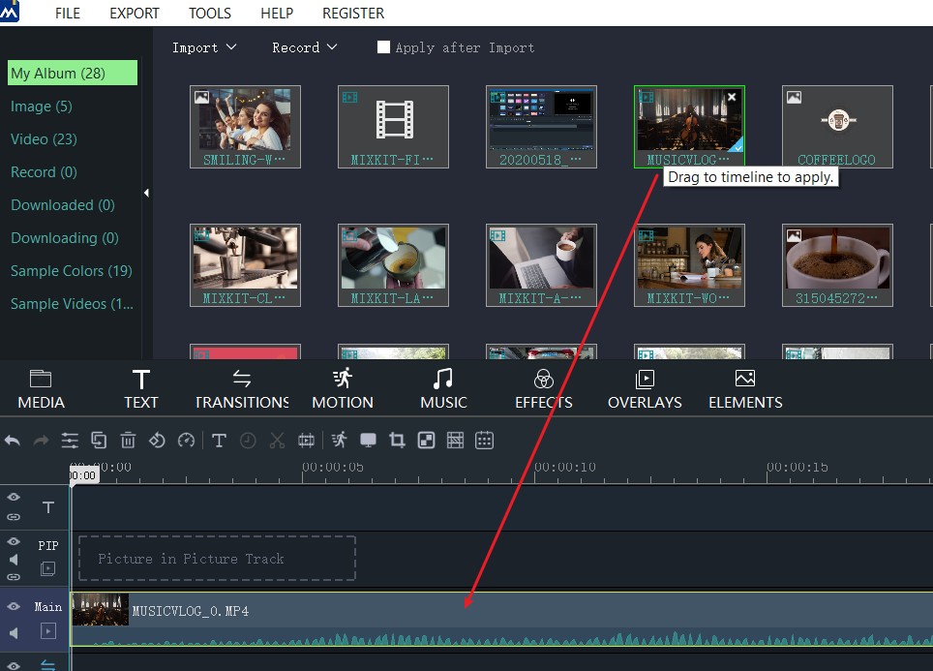Image resolution: width=933 pixels, height=671 pixels.
Task: Select the Motion (running man) icon
Action: (338, 440)
